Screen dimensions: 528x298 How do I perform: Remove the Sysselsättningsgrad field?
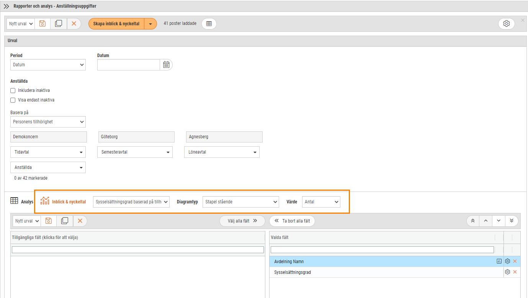(x=515, y=272)
